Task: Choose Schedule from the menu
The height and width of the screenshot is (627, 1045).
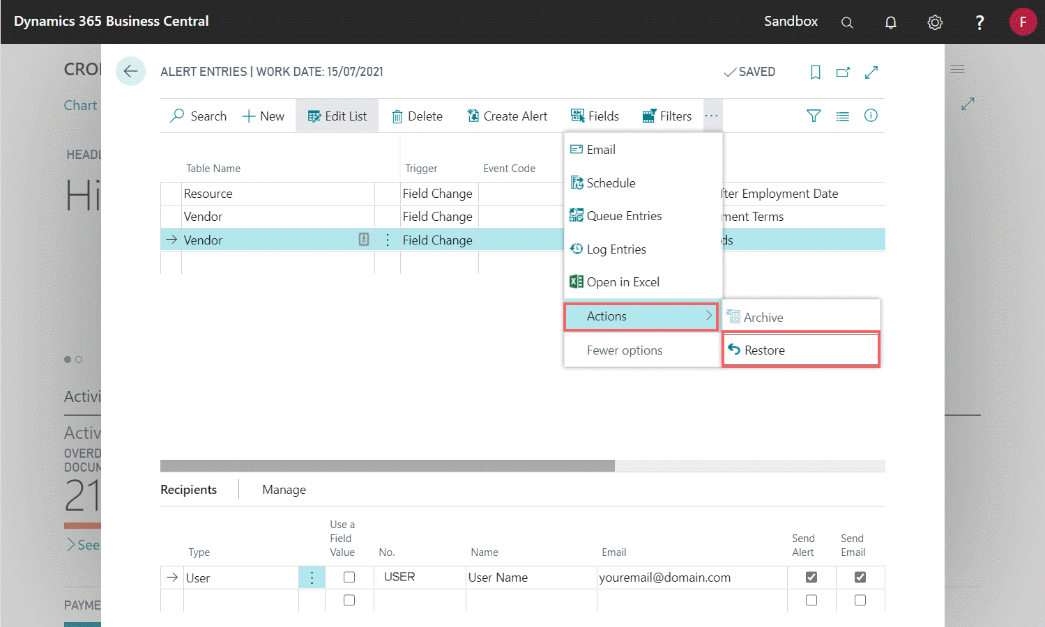Action: tap(643, 183)
